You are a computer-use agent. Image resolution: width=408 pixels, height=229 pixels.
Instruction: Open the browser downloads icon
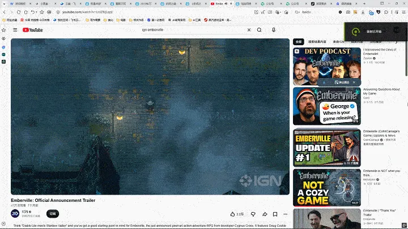pos(363,12)
